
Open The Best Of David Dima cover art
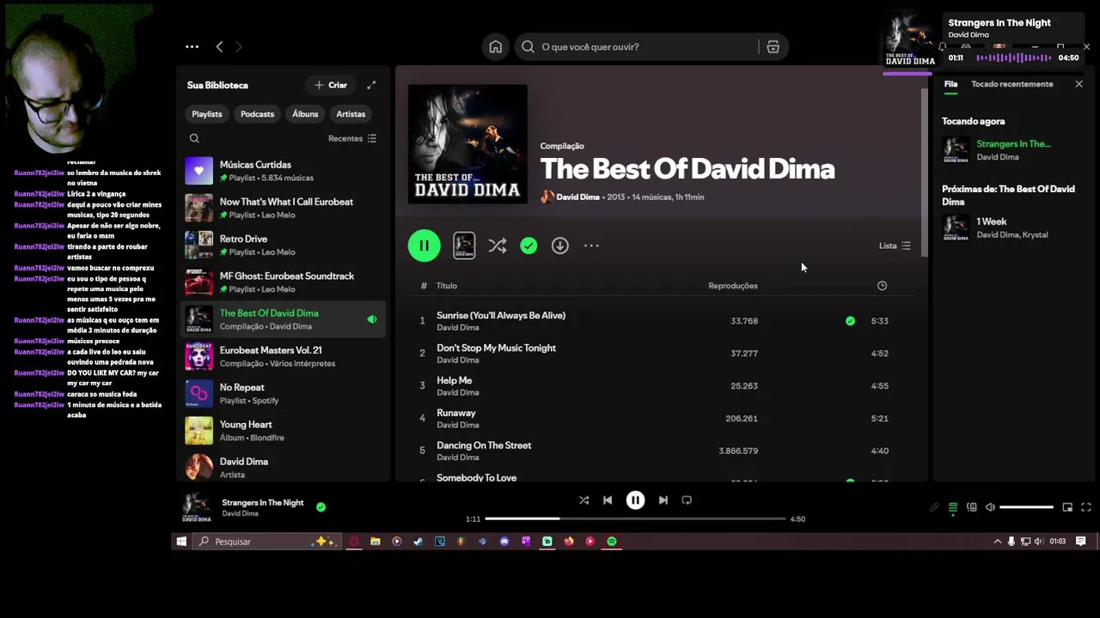click(x=467, y=143)
